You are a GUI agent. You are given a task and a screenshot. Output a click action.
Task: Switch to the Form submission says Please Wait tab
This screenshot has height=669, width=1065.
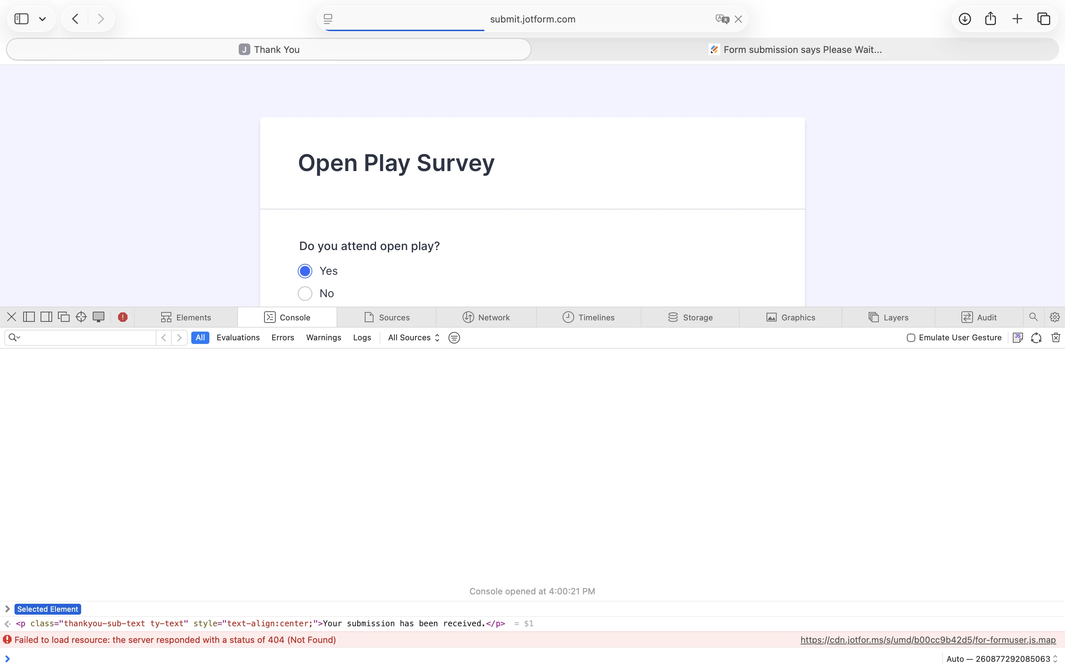pyautogui.click(x=795, y=50)
